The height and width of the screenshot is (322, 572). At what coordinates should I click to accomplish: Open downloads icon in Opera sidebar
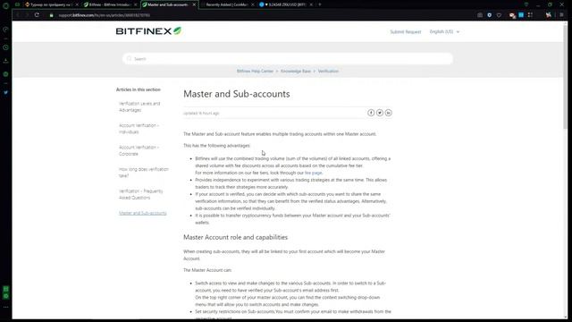[5, 61]
